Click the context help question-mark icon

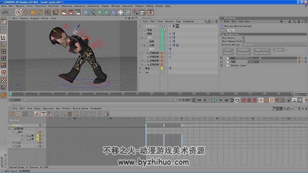click(x=135, y=13)
